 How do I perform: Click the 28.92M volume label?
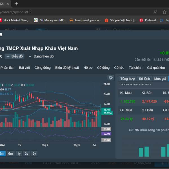coord(107,113)
